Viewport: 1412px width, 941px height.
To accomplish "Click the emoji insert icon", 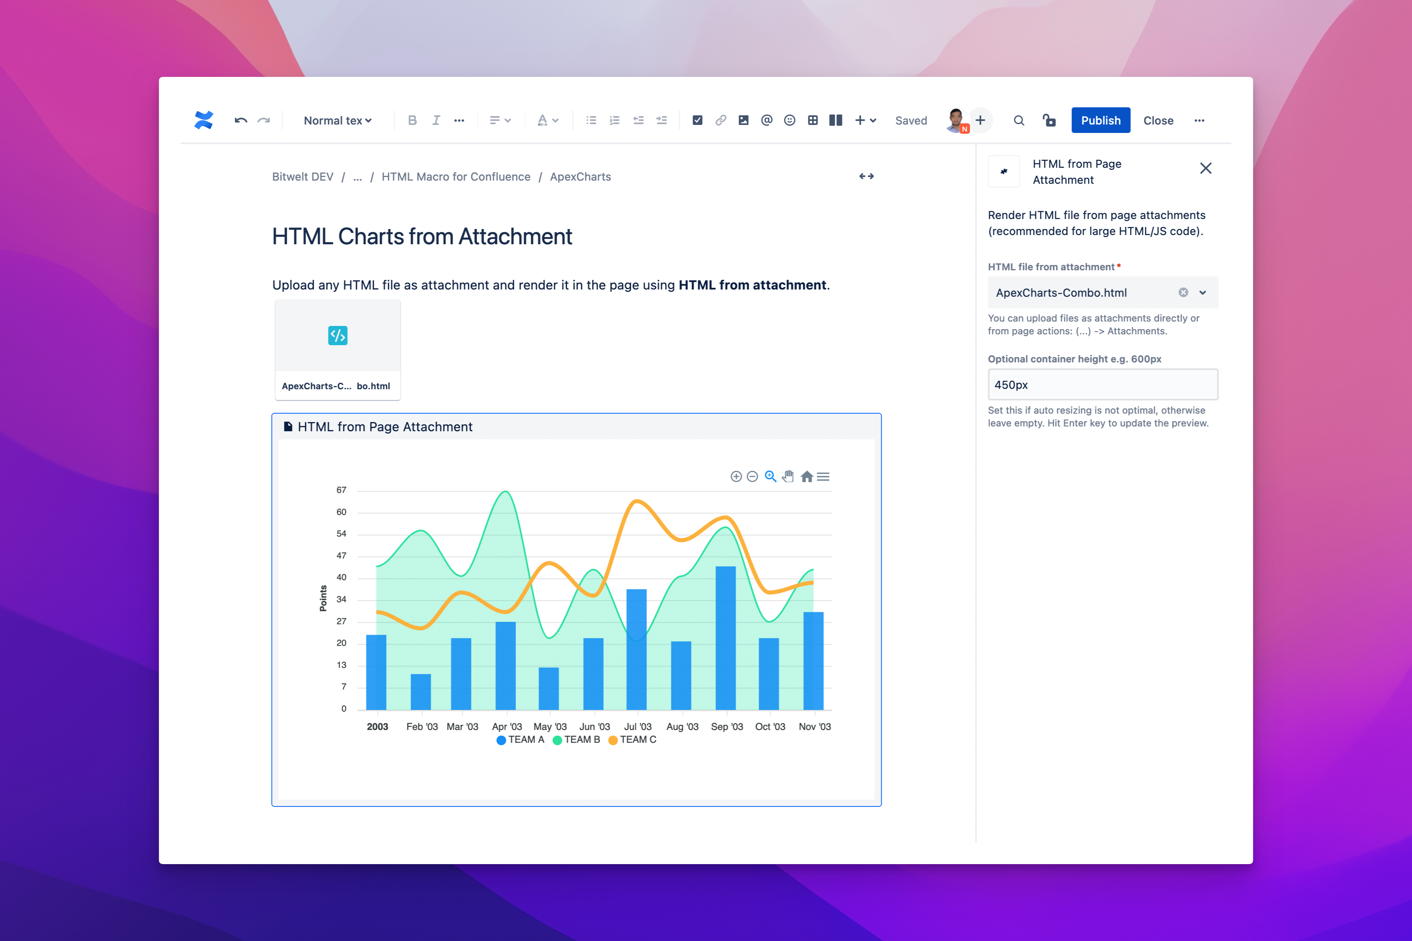I will (790, 121).
